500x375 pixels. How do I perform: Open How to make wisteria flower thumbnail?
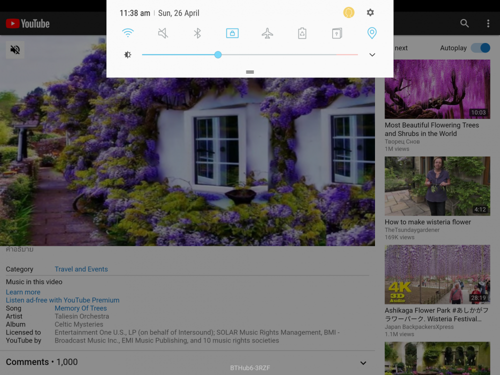click(437, 186)
